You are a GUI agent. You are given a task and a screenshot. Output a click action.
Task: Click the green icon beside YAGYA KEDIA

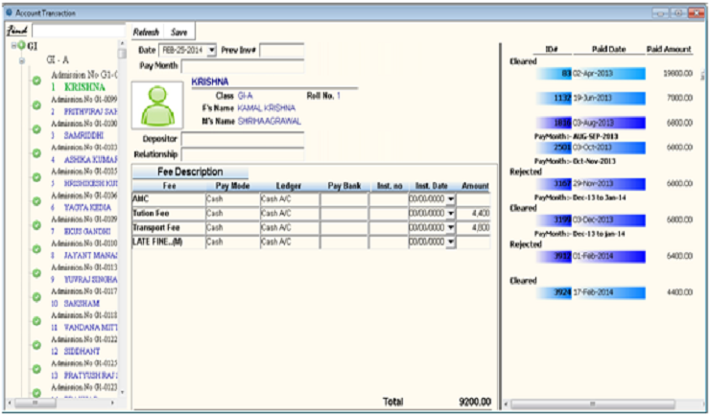pos(36,205)
